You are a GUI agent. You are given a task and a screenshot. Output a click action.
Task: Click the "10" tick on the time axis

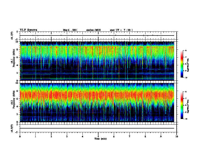click(x=177, y=136)
